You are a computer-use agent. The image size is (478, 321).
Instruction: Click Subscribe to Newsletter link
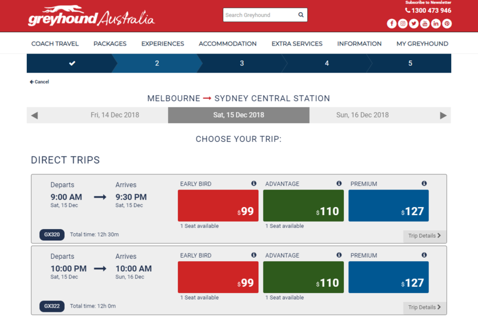pyautogui.click(x=428, y=3)
